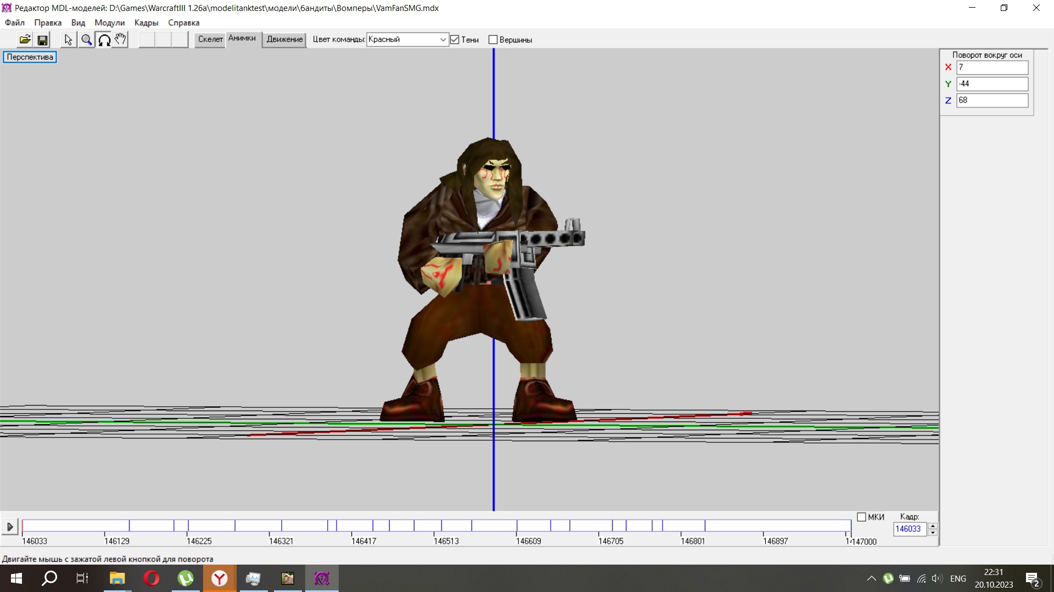Open the Opera browser from taskbar
Screen dimensions: 1054x592
tap(151, 578)
